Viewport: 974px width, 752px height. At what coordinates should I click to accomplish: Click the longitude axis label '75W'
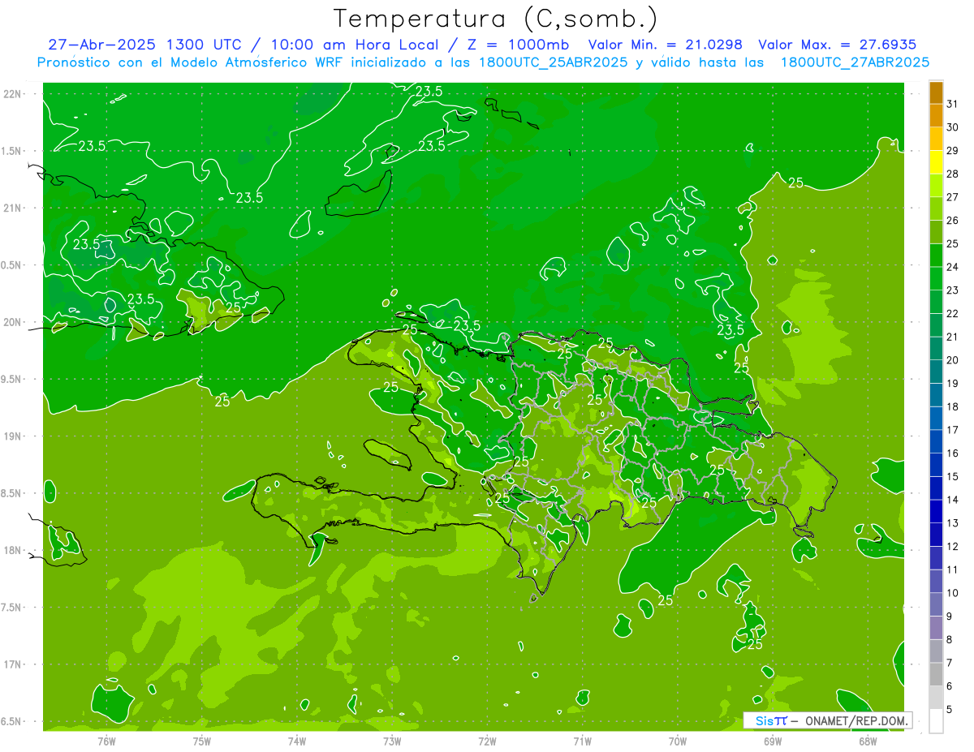point(202,741)
